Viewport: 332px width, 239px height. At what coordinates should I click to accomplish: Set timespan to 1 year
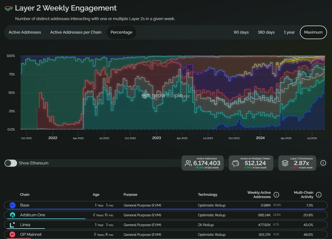289,32
